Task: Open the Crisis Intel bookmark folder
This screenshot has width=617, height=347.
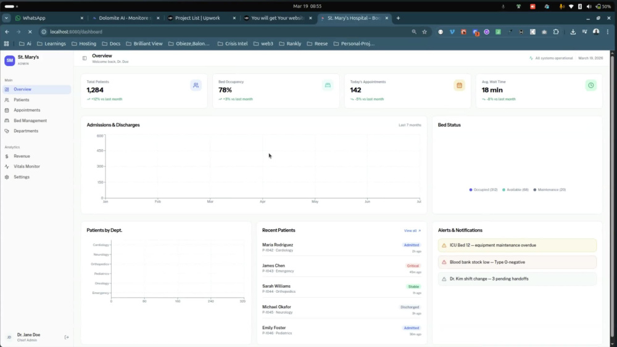Action: tap(233, 44)
